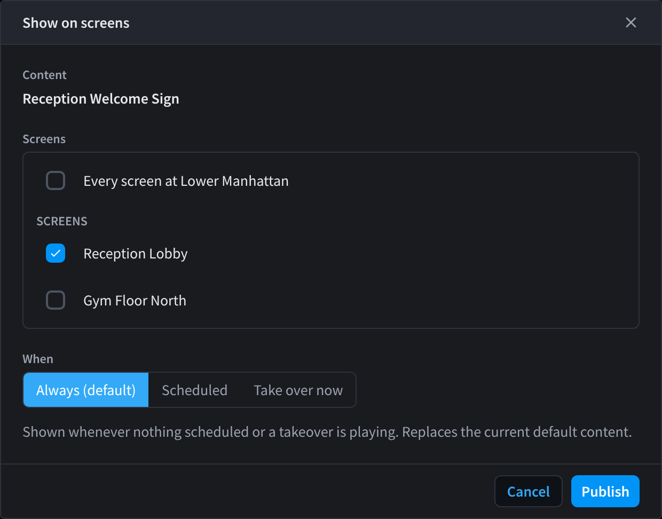Click the Gym Floor North label

[x=135, y=301]
